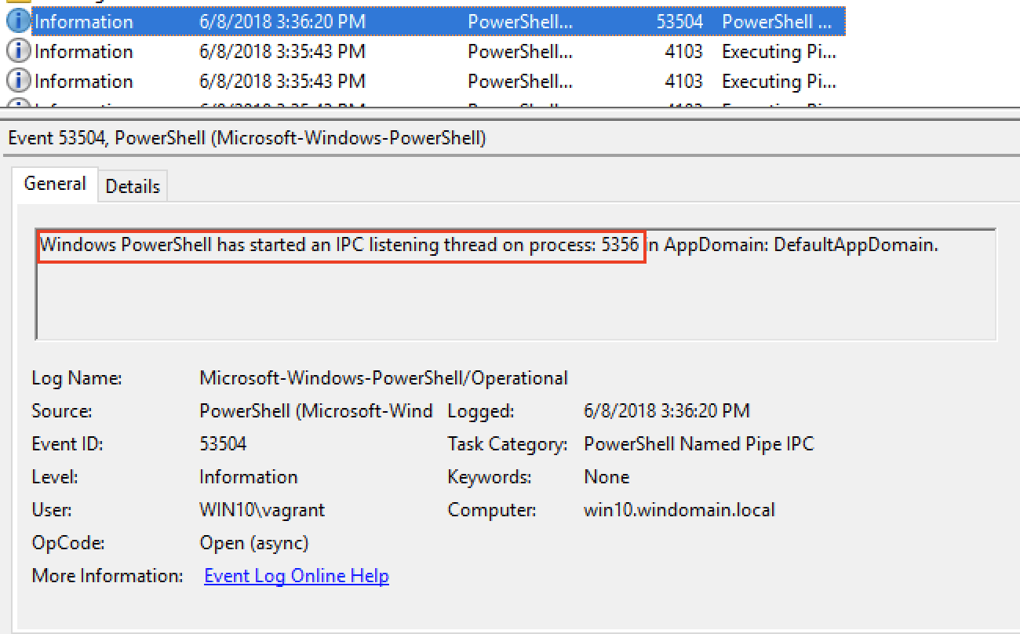Open the General tab

[55, 184]
